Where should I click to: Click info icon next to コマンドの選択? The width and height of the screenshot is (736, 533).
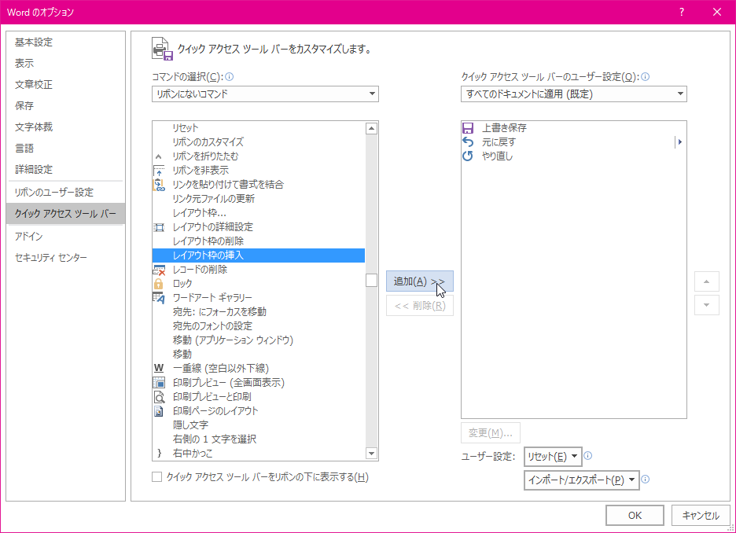[230, 76]
